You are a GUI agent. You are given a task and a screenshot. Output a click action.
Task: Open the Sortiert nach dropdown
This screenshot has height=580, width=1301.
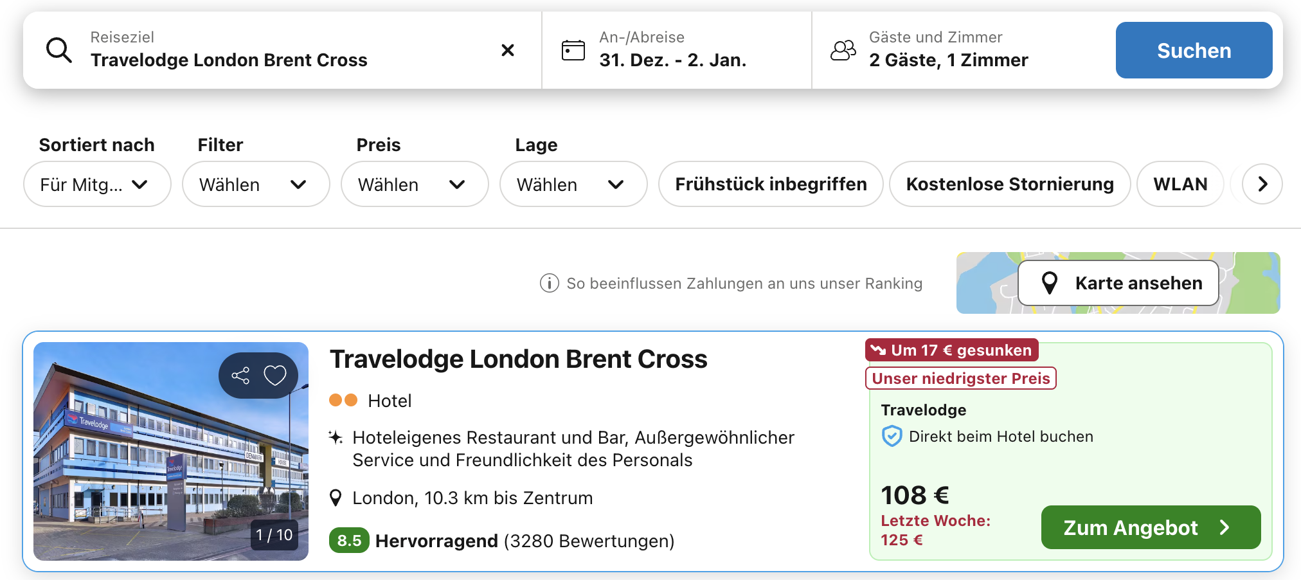pos(96,184)
